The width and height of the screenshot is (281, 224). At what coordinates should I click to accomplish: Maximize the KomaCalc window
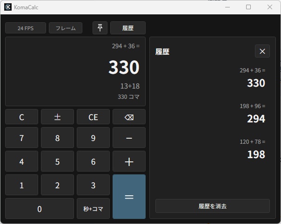click(x=248, y=7)
